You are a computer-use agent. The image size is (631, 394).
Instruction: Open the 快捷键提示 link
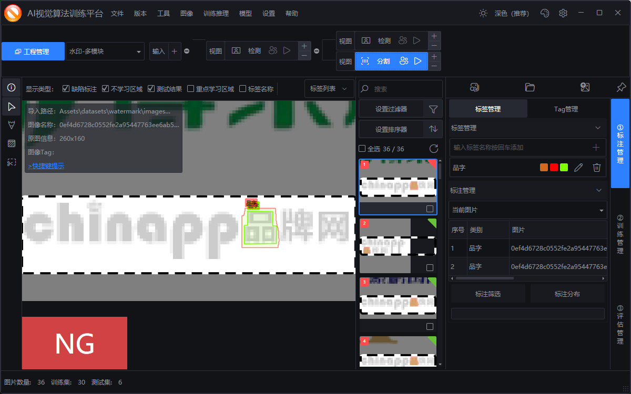[x=46, y=166]
